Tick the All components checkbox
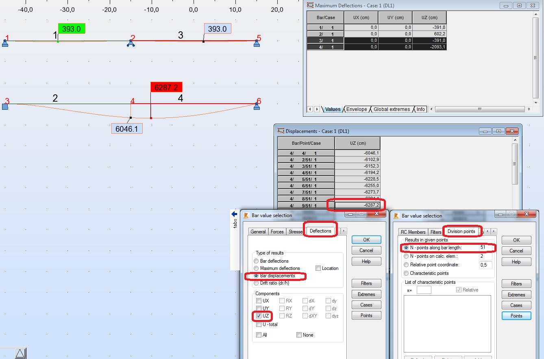The image size is (544, 359). 259,335
